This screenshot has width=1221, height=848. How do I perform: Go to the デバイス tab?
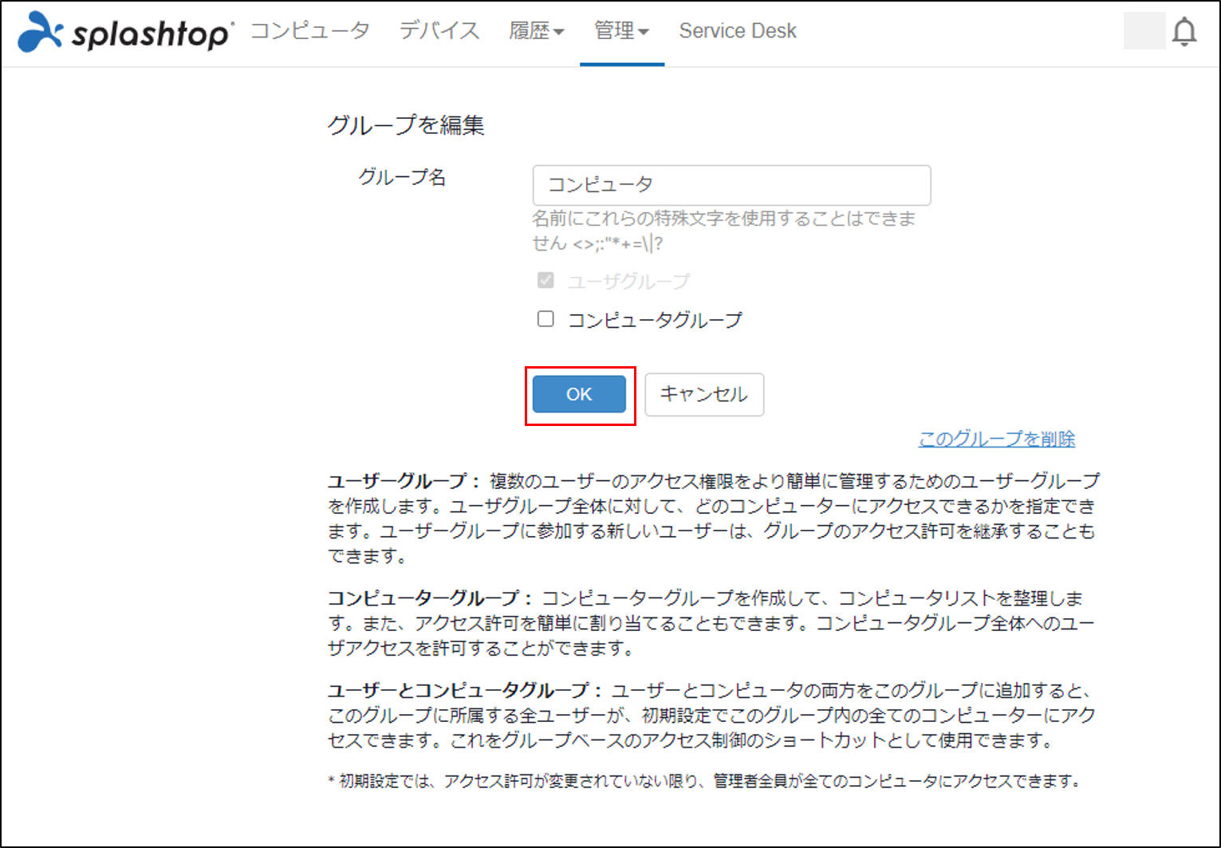pyautogui.click(x=439, y=30)
